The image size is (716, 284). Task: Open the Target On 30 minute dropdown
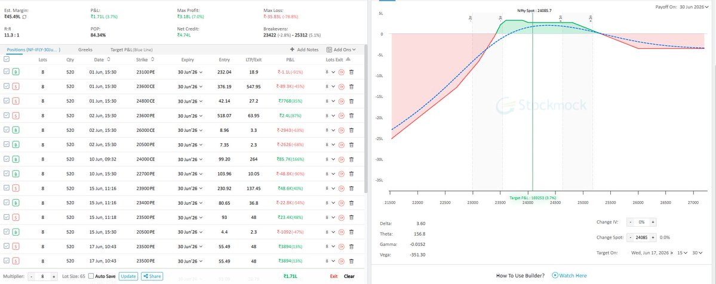point(697,252)
